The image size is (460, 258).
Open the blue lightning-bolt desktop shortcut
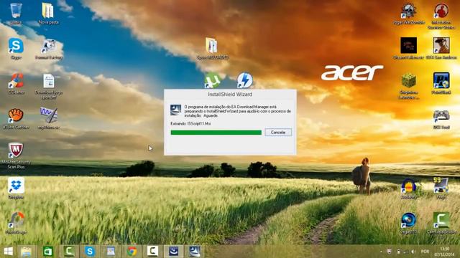coord(244,80)
